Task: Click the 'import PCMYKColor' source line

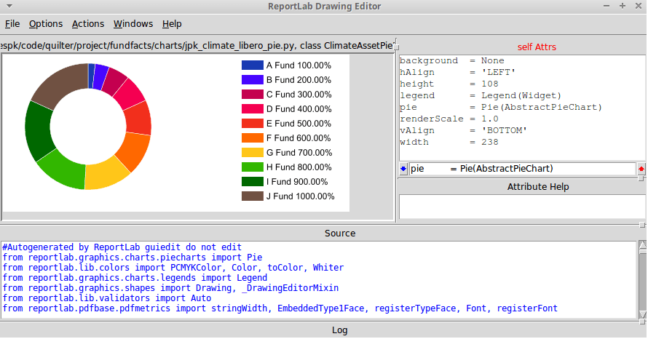Action: pyautogui.click(x=173, y=268)
